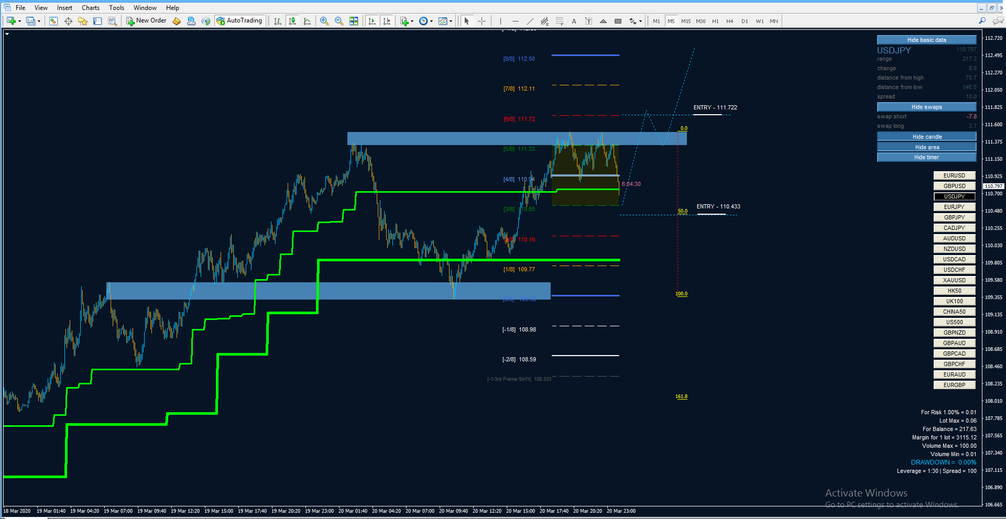Switch chart to H4 timeframe
This screenshot has width=1006, height=519.
pyautogui.click(x=730, y=21)
